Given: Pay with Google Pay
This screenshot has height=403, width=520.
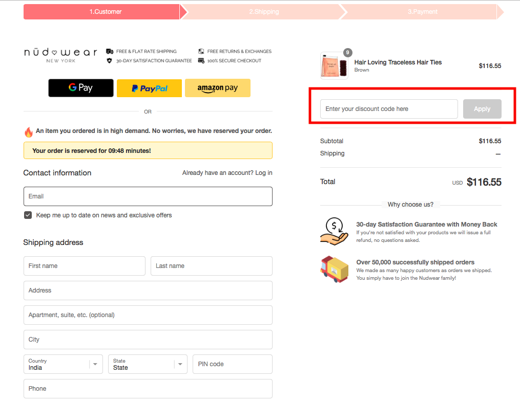Looking at the screenshot, I should click(x=81, y=88).
